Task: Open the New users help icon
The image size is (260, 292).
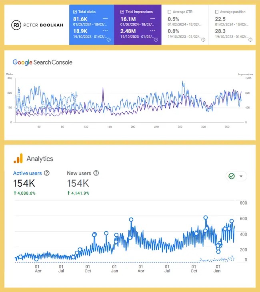Action: (x=96, y=173)
